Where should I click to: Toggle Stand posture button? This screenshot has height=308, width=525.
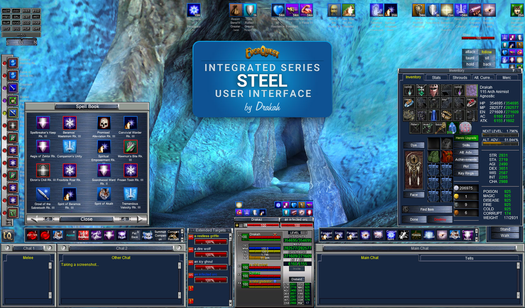point(505,229)
